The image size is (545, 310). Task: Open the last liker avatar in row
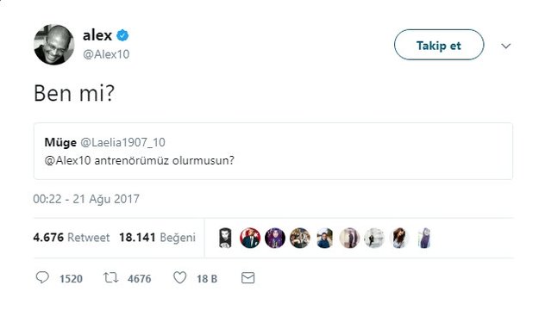[424, 239]
